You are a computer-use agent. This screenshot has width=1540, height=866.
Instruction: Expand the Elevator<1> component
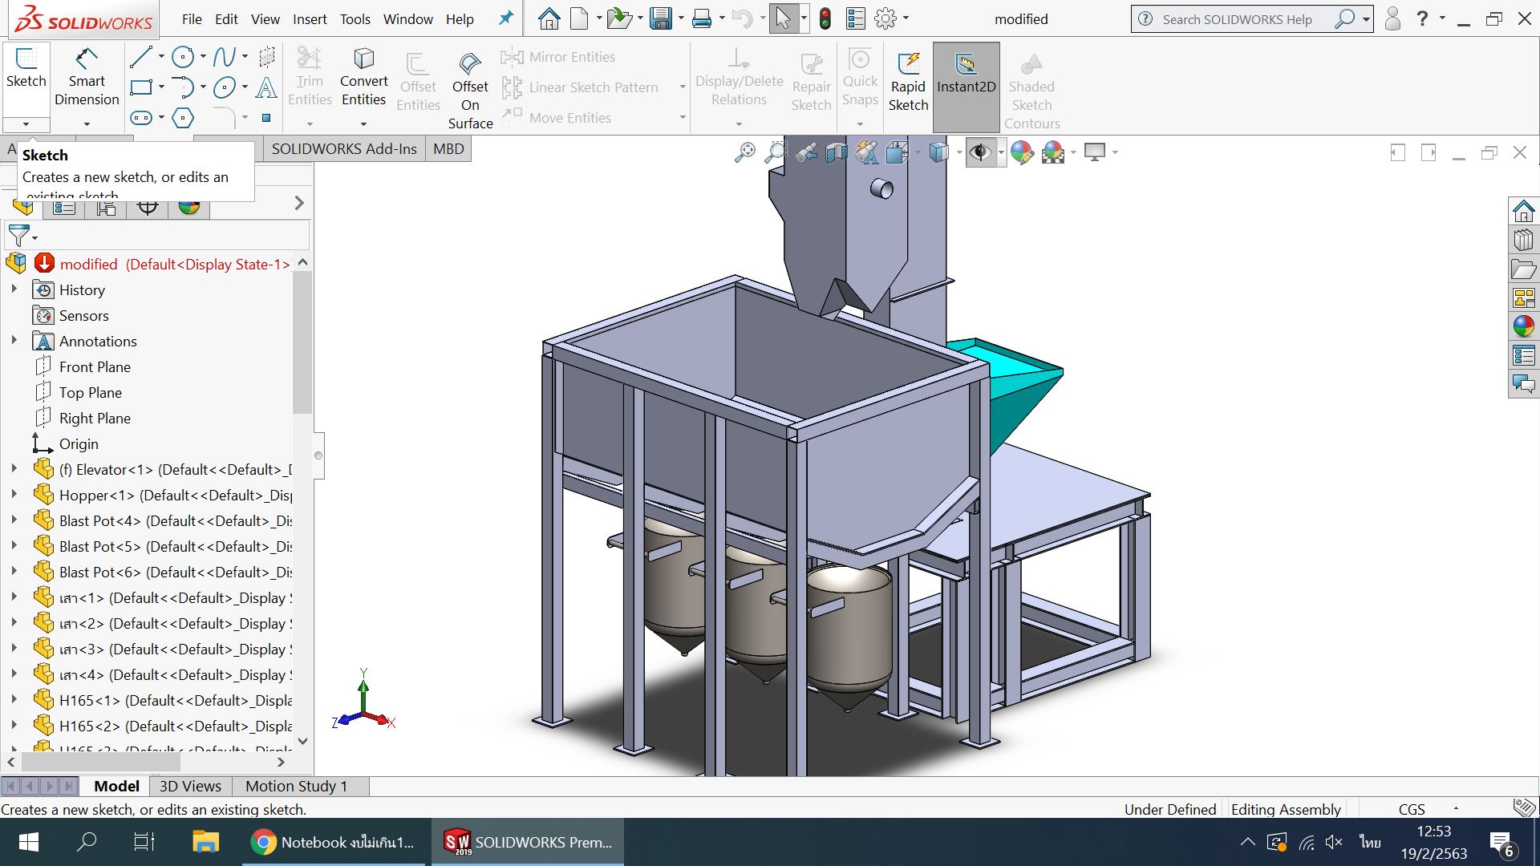(14, 469)
